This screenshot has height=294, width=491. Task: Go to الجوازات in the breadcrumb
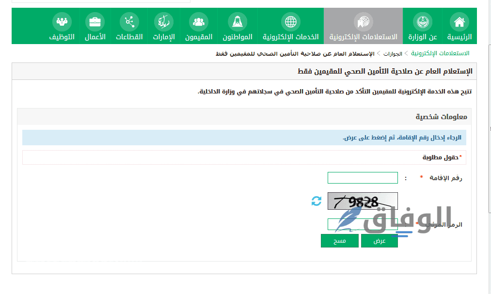tap(393, 53)
